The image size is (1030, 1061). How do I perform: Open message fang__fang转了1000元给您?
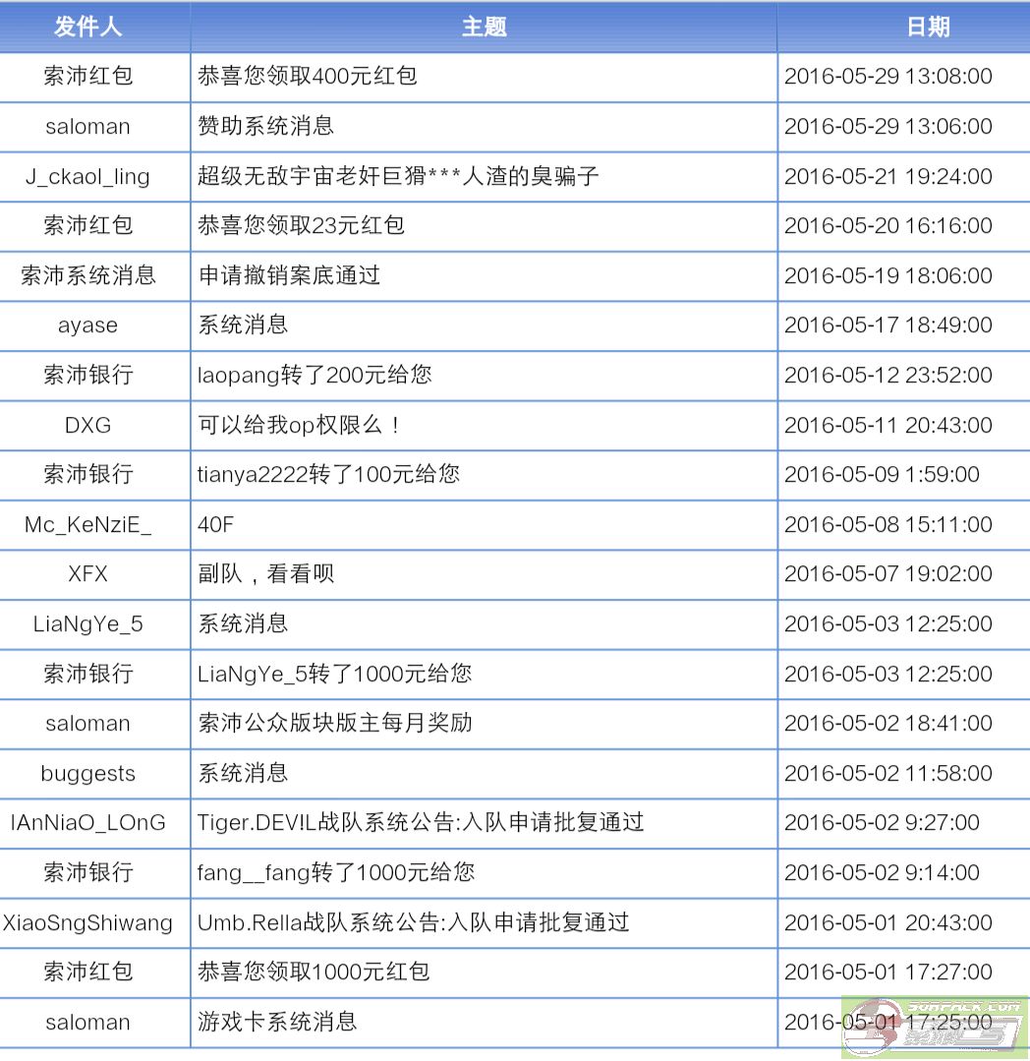pyautogui.click(x=336, y=873)
